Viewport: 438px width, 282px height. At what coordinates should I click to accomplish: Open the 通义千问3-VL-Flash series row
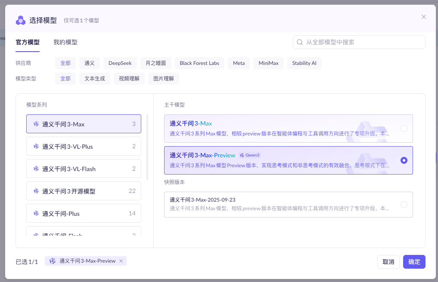coord(84,169)
